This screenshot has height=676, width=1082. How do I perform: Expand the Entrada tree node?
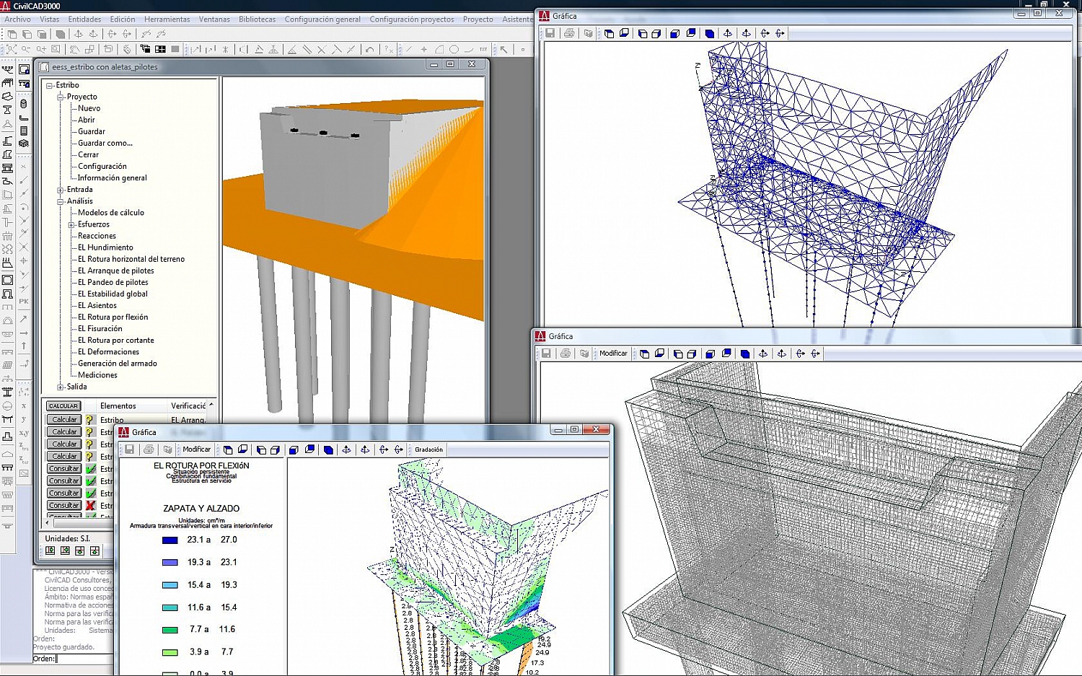click(61, 190)
